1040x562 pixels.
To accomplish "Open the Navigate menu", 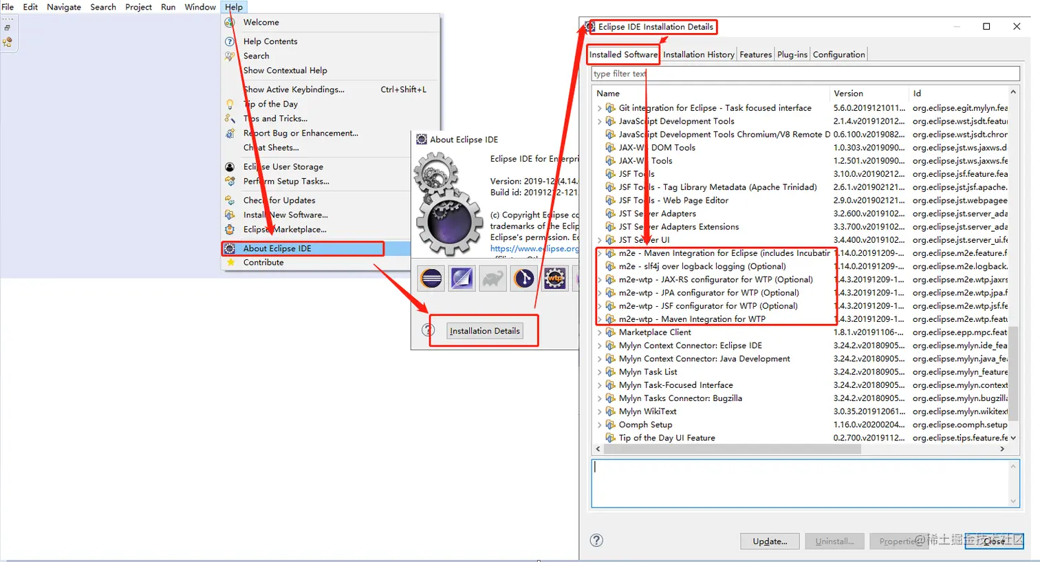I will (64, 7).
